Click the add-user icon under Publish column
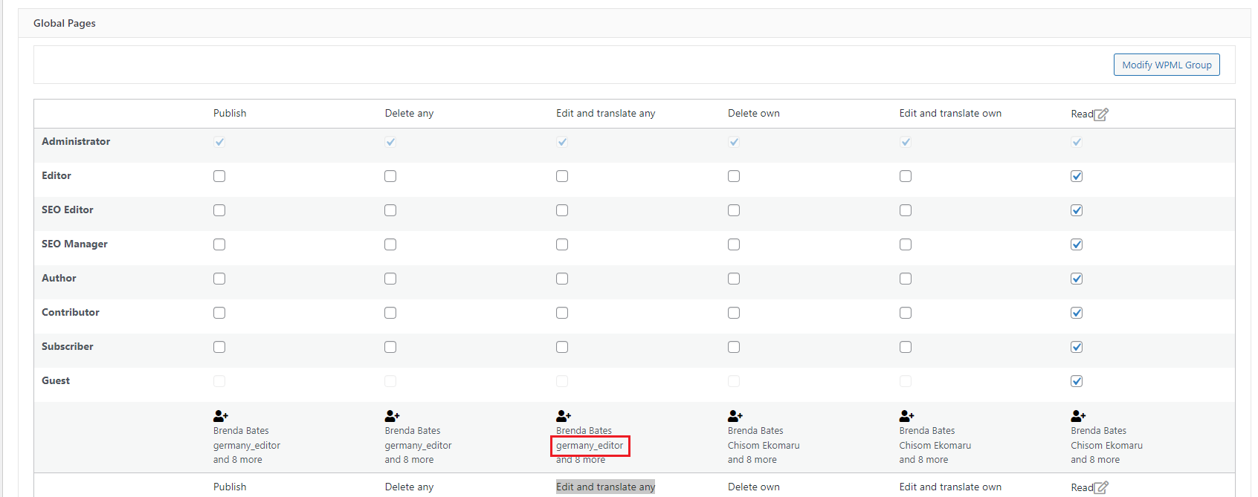This screenshot has height=497, width=1258. pyautogui.click(x=221, y=416)
